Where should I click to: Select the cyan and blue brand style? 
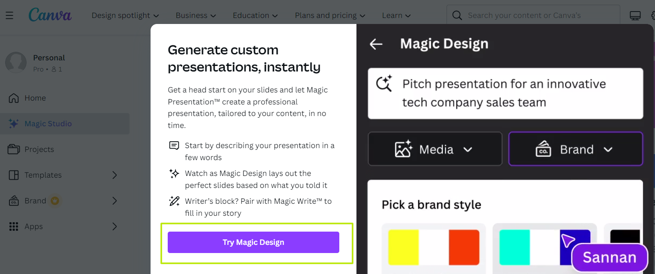(545, 249)
